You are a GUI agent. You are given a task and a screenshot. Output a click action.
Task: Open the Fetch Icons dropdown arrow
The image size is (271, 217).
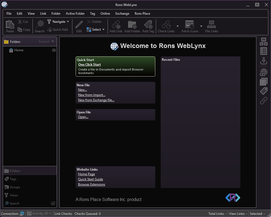point(201,26)
